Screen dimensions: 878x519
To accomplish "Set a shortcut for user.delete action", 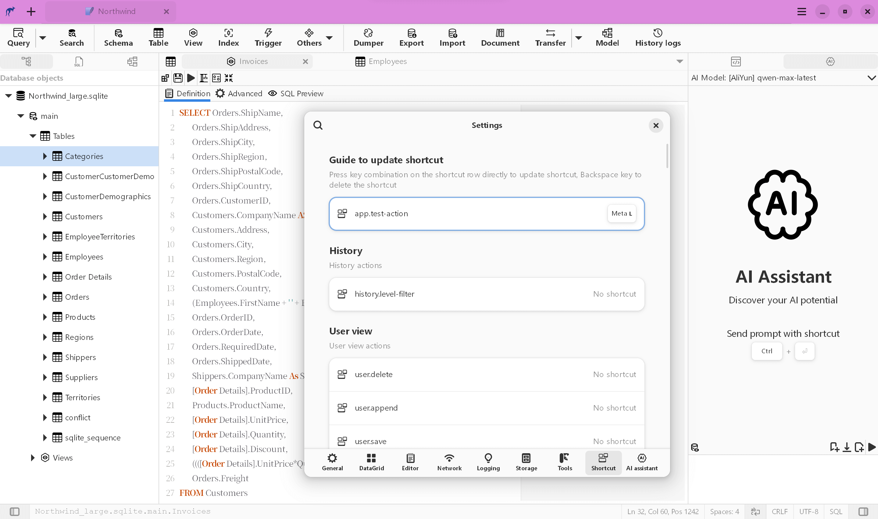I will pyautogui.click(x=615, y=374).
